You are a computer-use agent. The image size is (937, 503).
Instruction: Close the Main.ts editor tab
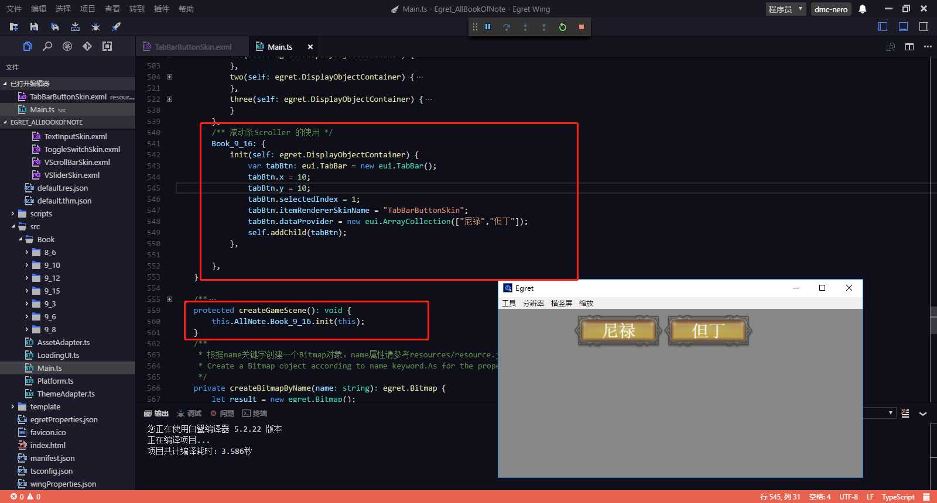pyautogui.click(x=310, y=47)
